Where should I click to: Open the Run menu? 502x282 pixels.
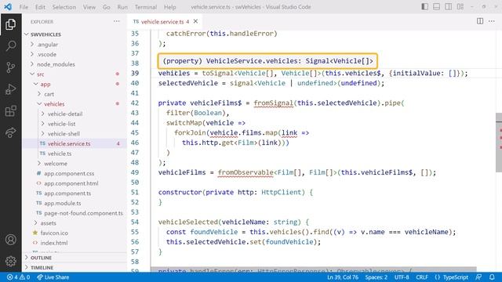point(122,7)
